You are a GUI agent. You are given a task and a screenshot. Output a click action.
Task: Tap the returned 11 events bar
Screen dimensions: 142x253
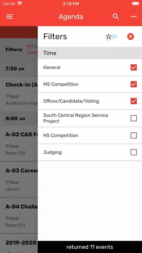[x=90, y=247]
